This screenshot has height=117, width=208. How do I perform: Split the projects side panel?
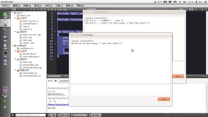point(42,9)
